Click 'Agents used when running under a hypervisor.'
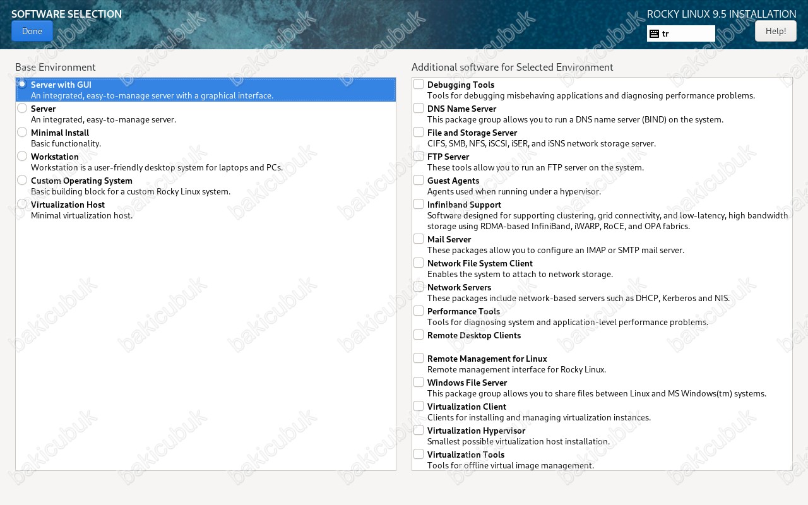 tap(514, 191)
